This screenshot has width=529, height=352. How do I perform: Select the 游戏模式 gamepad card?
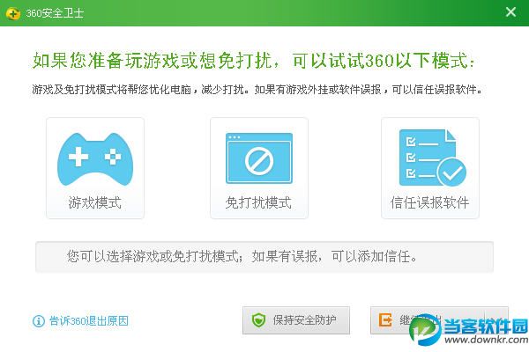tap(95, 168)
